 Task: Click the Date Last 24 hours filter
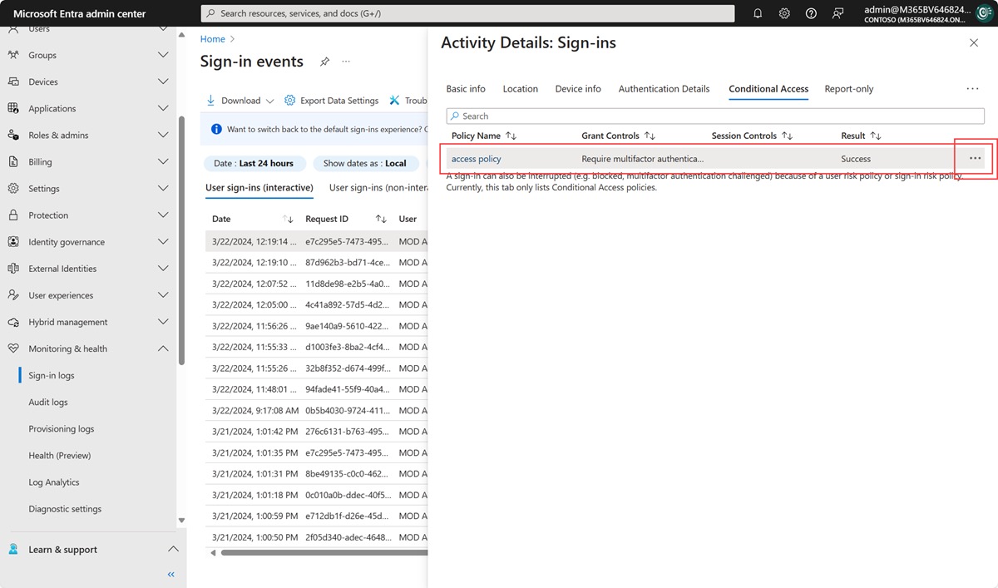click(x=254, y=163)
